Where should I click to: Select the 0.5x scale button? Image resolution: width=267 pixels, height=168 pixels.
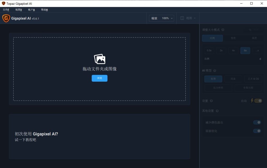(209, 50)
